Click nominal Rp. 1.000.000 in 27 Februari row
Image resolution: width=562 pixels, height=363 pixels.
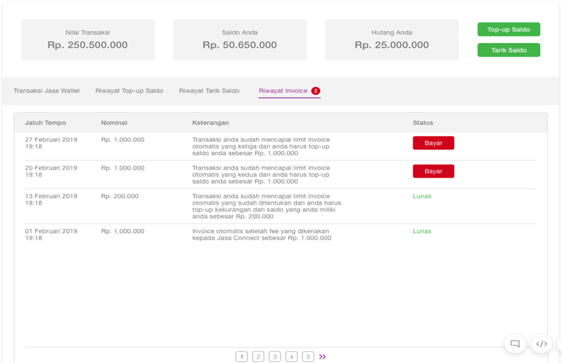tap(122, 139)
